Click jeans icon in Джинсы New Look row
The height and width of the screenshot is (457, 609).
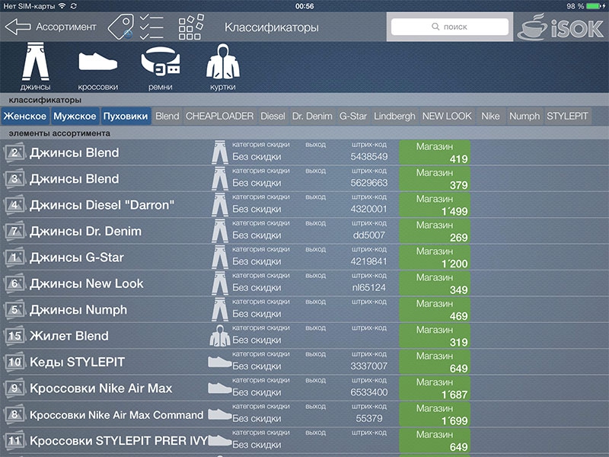tap(220, 283)
